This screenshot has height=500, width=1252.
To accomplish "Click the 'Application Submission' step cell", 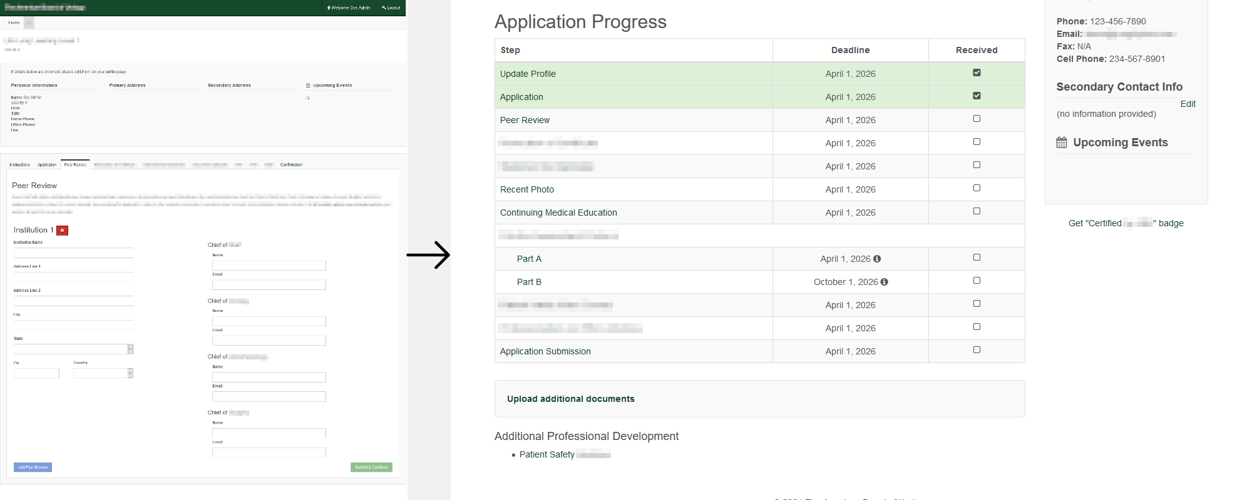I will pyautogui.click(x=634, y=351).
